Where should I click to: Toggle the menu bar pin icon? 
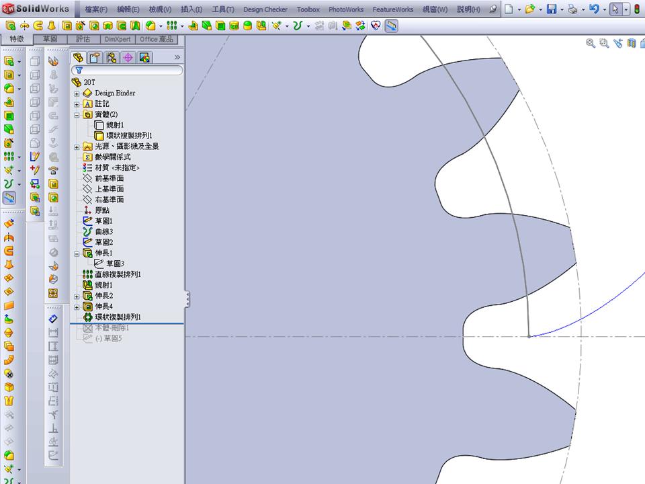point(492,9)
